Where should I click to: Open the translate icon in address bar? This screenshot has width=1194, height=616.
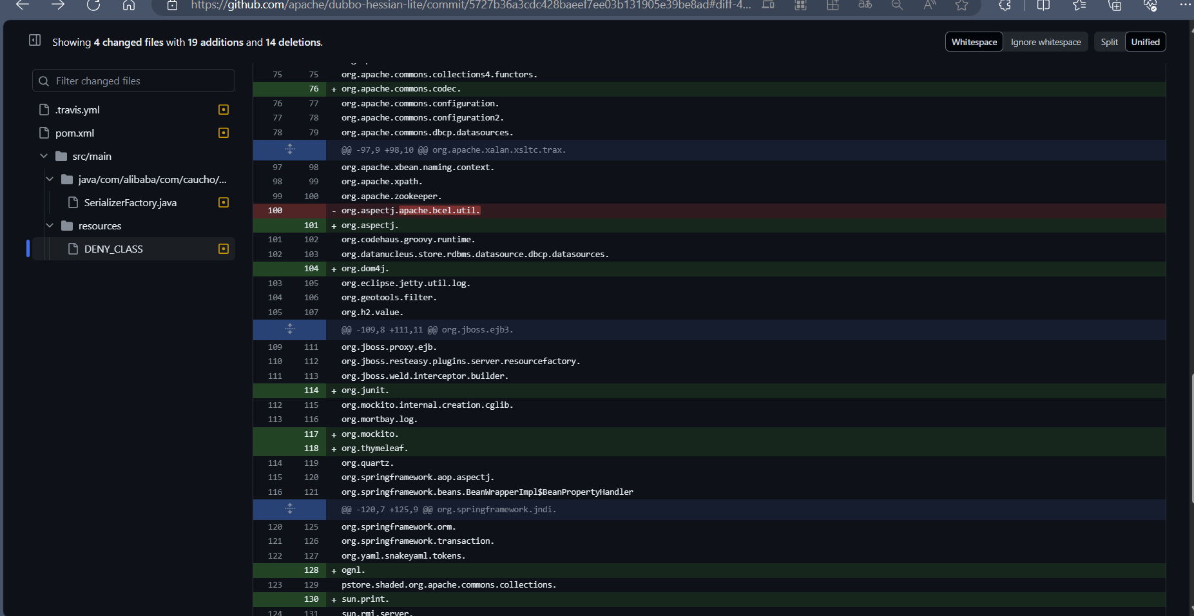coord(865,5)
